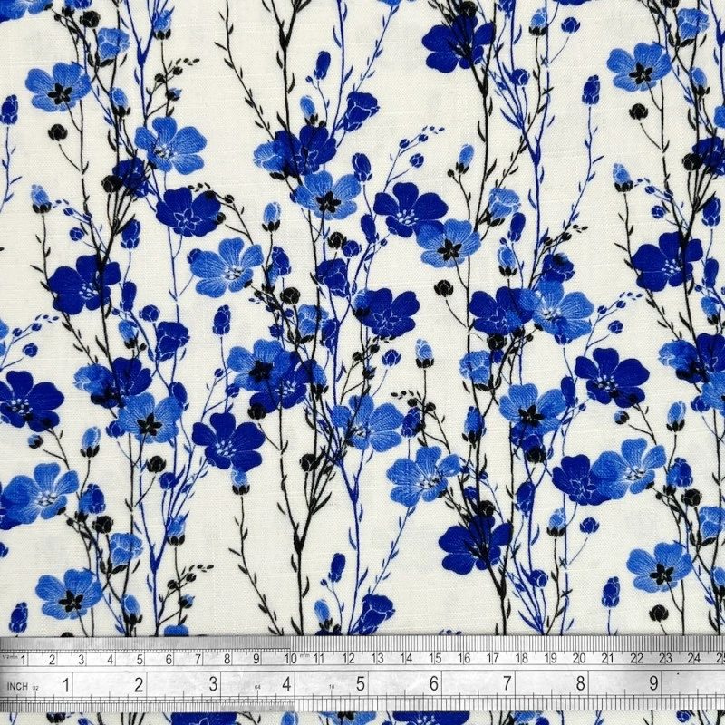Viewport: 725px width, 725px height.
Task: Click the 15 centimeter mark number
Action: 434,660
